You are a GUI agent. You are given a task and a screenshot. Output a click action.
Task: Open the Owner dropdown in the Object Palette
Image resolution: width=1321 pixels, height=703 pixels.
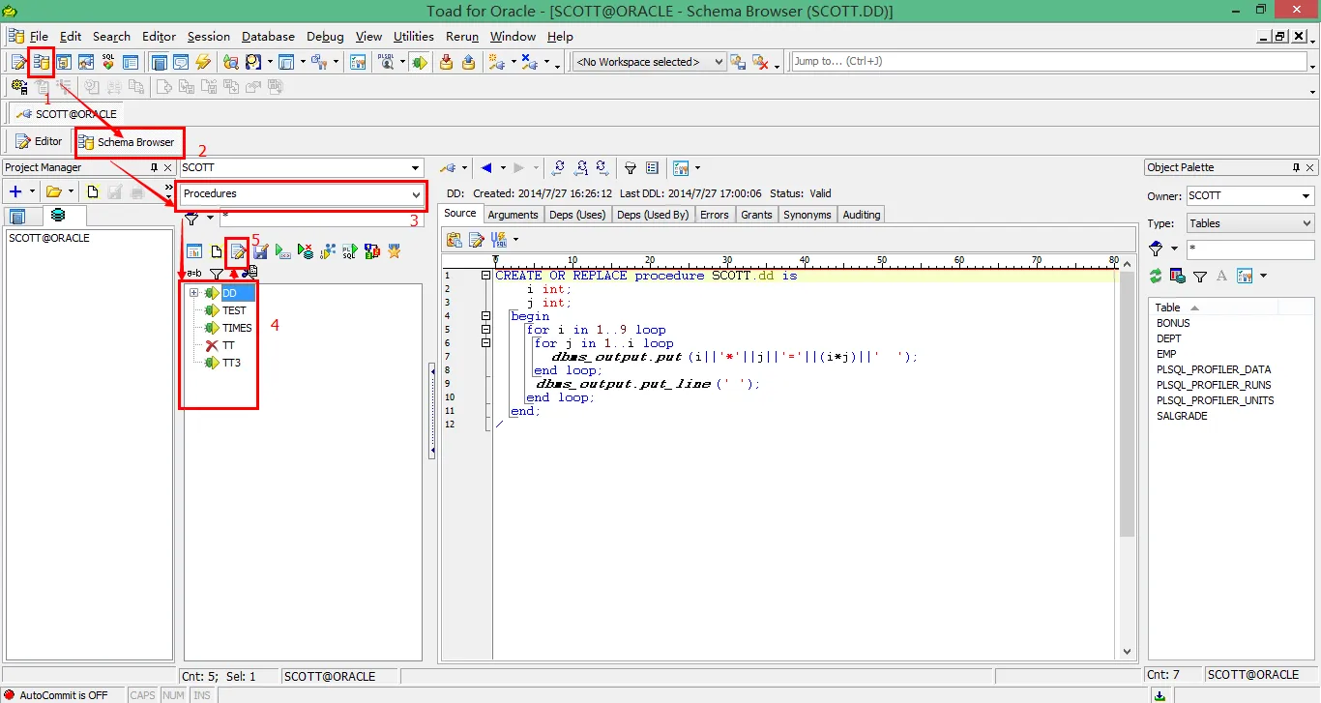click(x=1306, y=196)
